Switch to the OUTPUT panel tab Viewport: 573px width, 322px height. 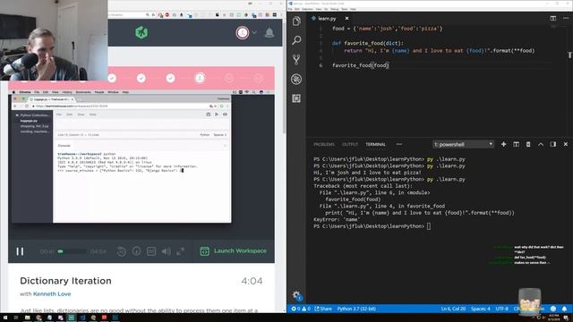pos(350,145)
